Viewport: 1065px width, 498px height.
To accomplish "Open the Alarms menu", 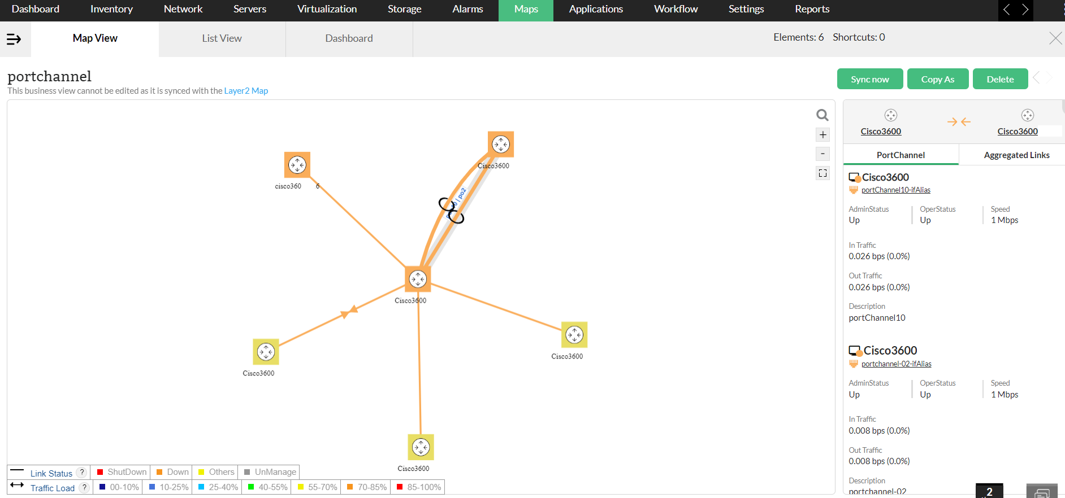I will click(x=468, y=9).
